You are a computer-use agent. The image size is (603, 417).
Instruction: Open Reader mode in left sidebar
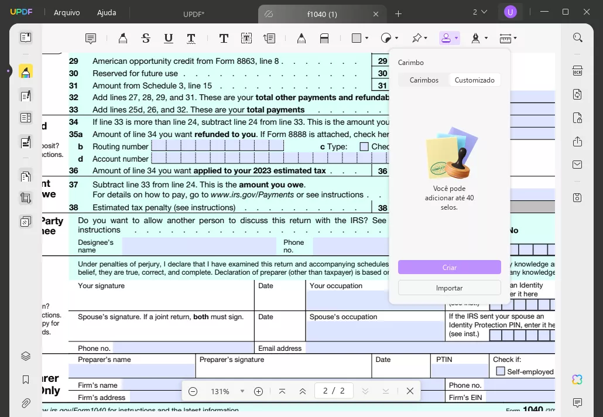[x=26, y=37]
